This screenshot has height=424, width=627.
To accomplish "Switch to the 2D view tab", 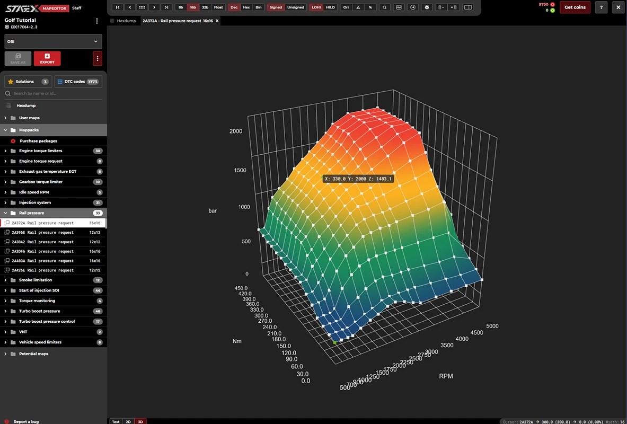I will point(128,421).
